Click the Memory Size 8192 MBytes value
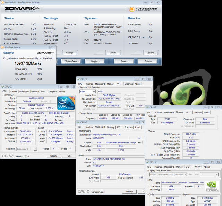This screenshot has width=222, height=206. pos(167,123)
